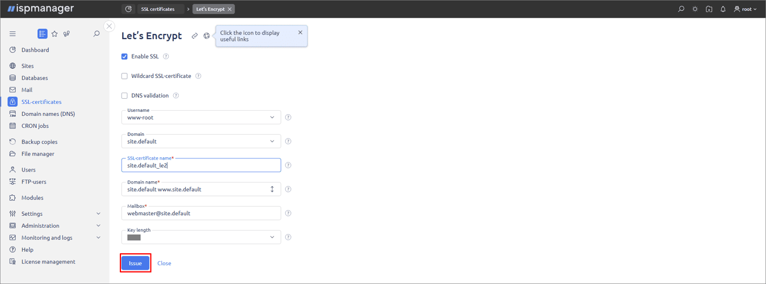Open the Key length dropdown
Image resolution: width=766 pixels, height=284 pixels.
pyautogui.click(x=201, y=237)
